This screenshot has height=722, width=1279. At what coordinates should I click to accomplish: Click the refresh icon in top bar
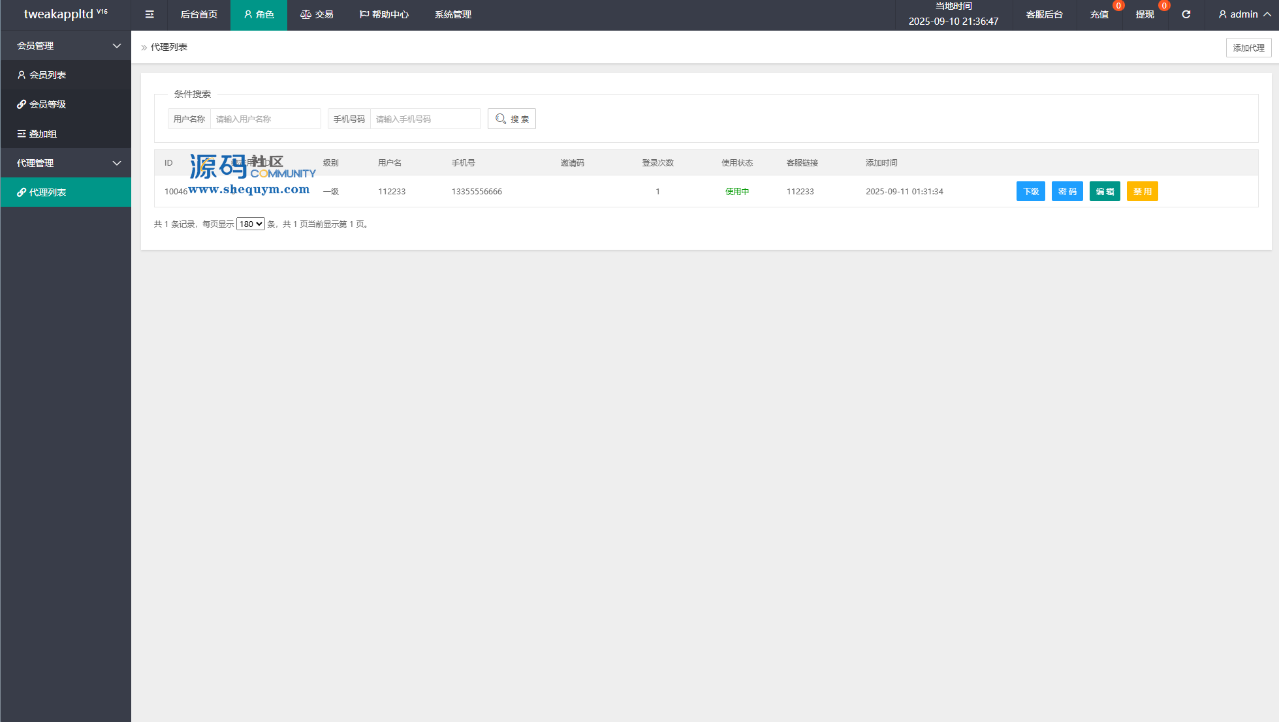pos(1186,14)
